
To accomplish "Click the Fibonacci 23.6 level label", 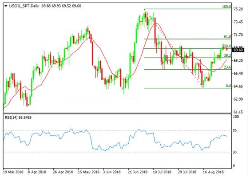I will click(227, 67).
